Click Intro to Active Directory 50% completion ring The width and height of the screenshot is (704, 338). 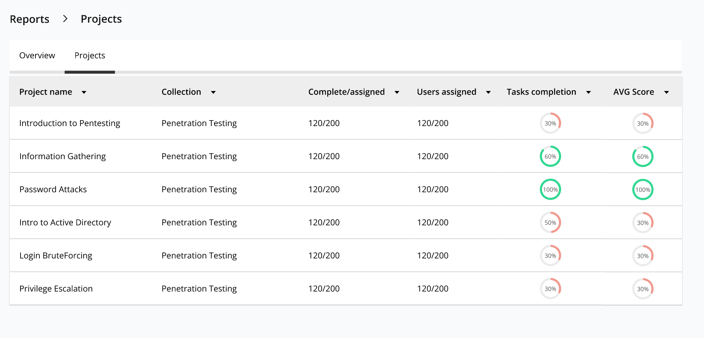550,223
